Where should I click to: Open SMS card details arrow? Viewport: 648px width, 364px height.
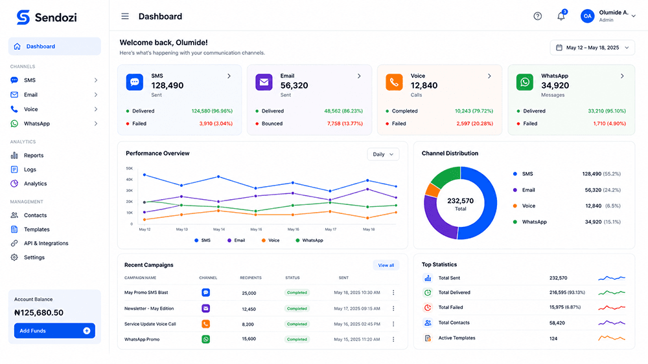click(229, 76)
